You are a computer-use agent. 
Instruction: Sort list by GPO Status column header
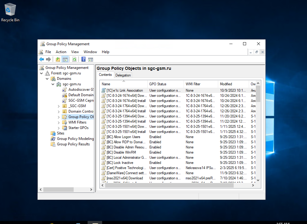[158, 84]
